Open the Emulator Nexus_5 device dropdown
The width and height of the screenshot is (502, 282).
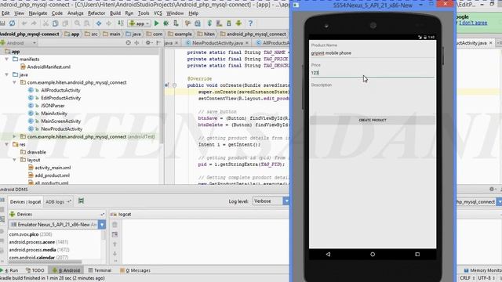click(x=57, y=225)
